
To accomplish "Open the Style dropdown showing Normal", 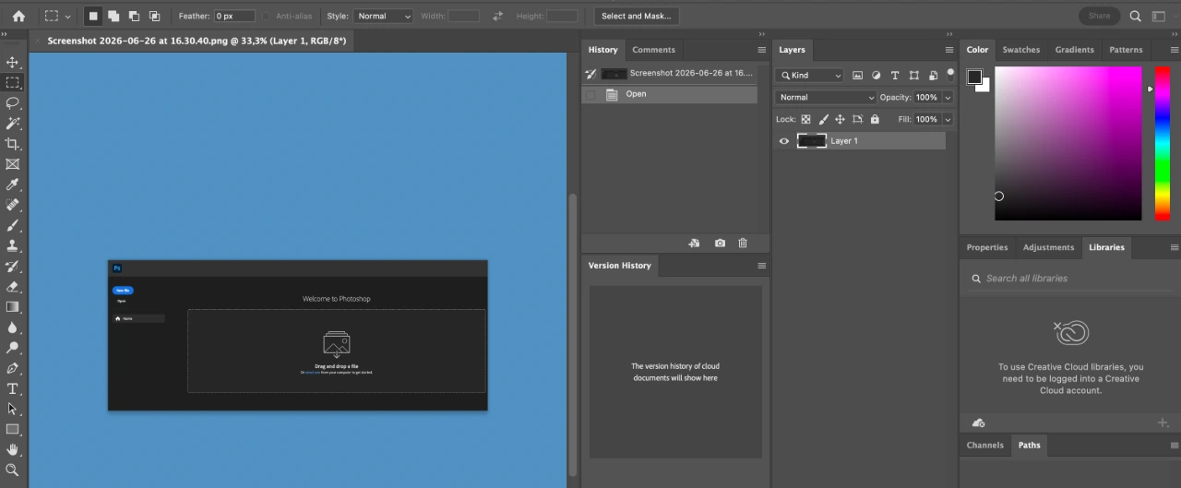I will (x=383, y=16).
